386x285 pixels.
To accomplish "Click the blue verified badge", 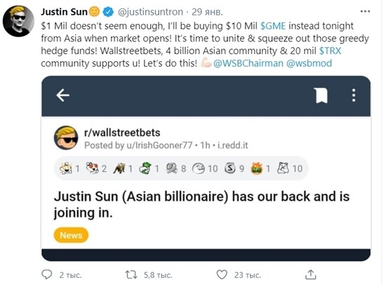I will (x=108, y=12).
